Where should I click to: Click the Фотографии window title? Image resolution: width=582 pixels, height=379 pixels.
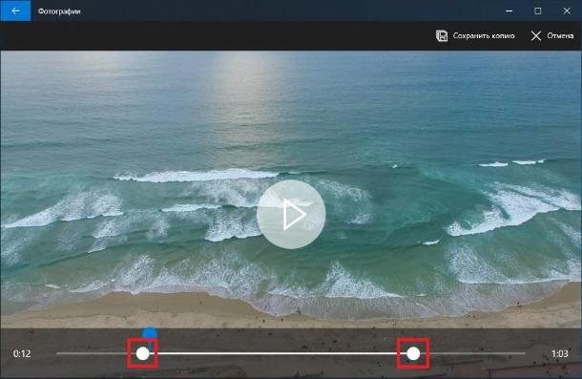[x=59, y=11]
